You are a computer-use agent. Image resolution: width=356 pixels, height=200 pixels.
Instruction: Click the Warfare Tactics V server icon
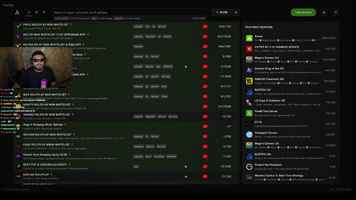[x=249, y=177]
